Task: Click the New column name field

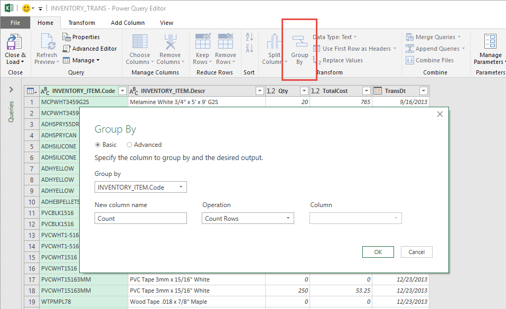Action: tap(140, 218)
